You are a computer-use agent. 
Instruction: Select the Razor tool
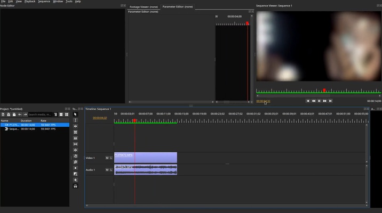[75, 138]
